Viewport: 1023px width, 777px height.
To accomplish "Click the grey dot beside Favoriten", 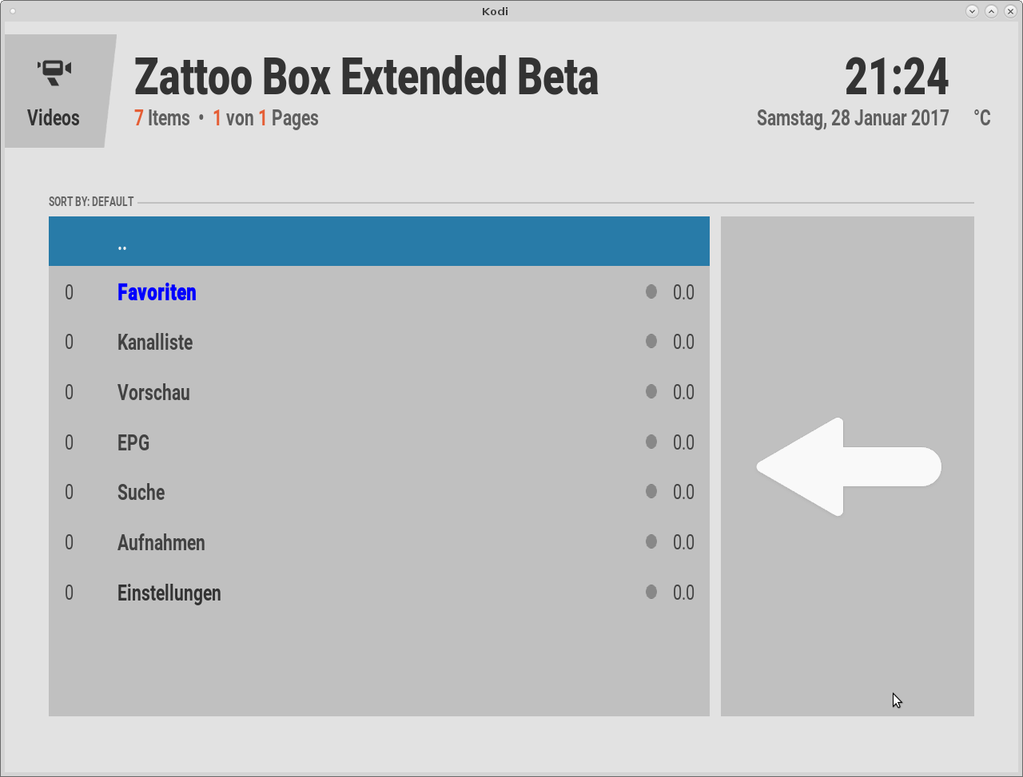I will tap(651, 291).
